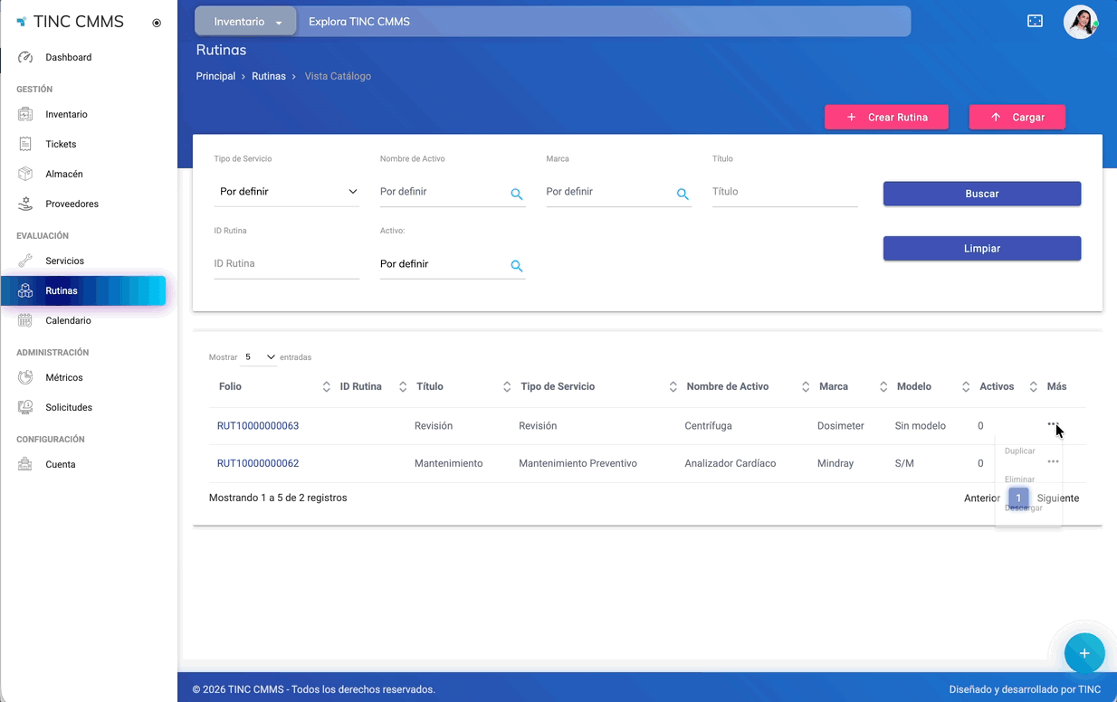
Task: Click the search icon in Marca field
Action: [683, 194]
